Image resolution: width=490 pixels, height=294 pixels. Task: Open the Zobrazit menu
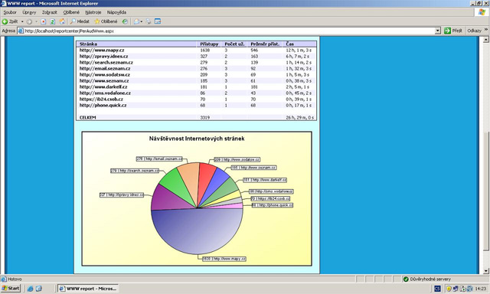pyautogui.click(x=49, y=12)
